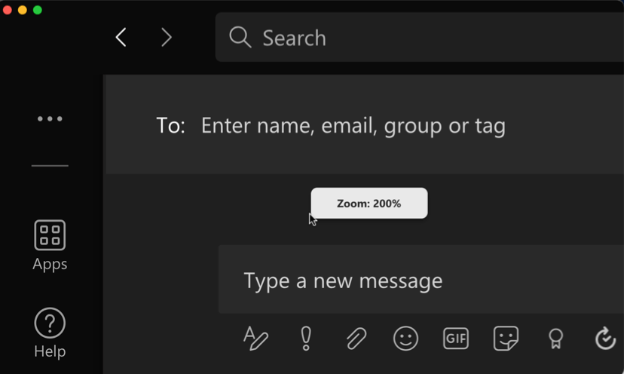Click the magnifying glass search icon
The width and height of the screenshot is (624, 374).
[240, 37]
